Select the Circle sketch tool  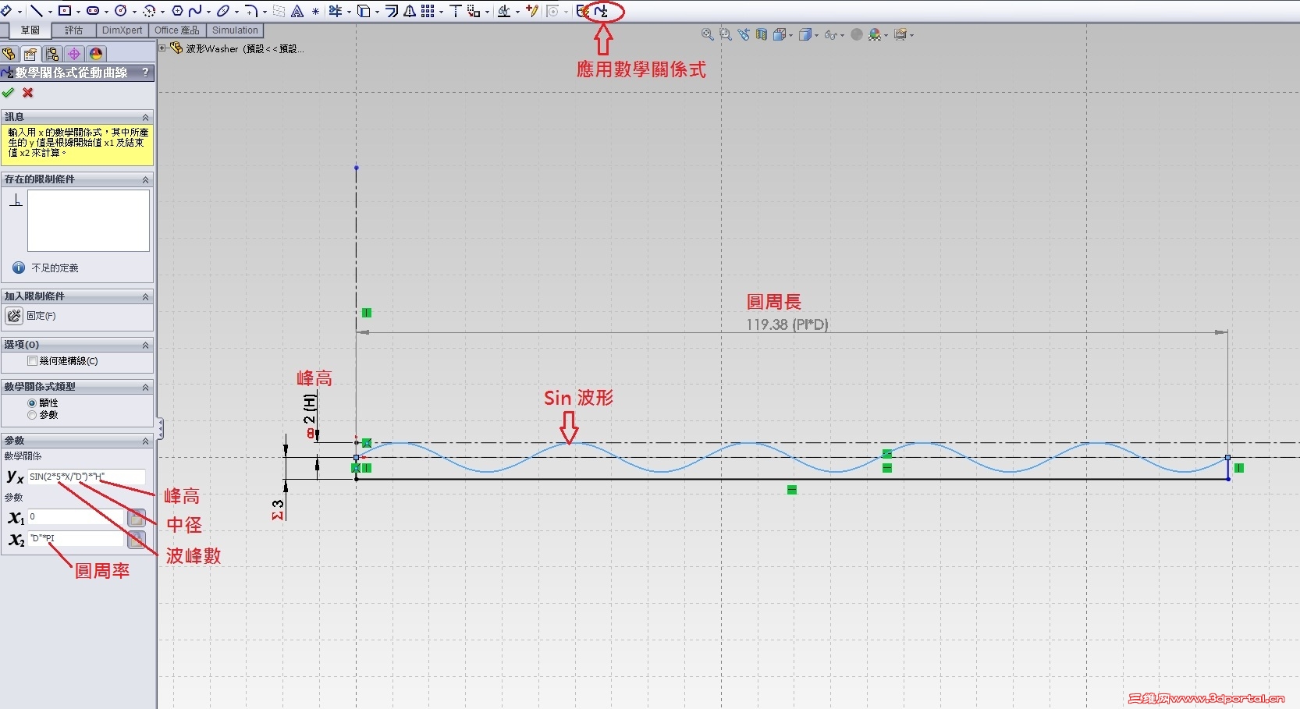pos(121,11)
